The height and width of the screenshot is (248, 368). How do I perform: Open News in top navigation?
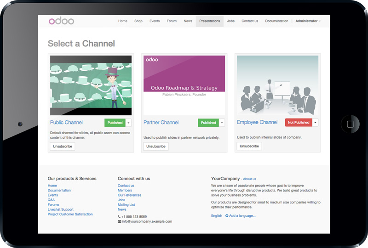[x=188, y=21]
